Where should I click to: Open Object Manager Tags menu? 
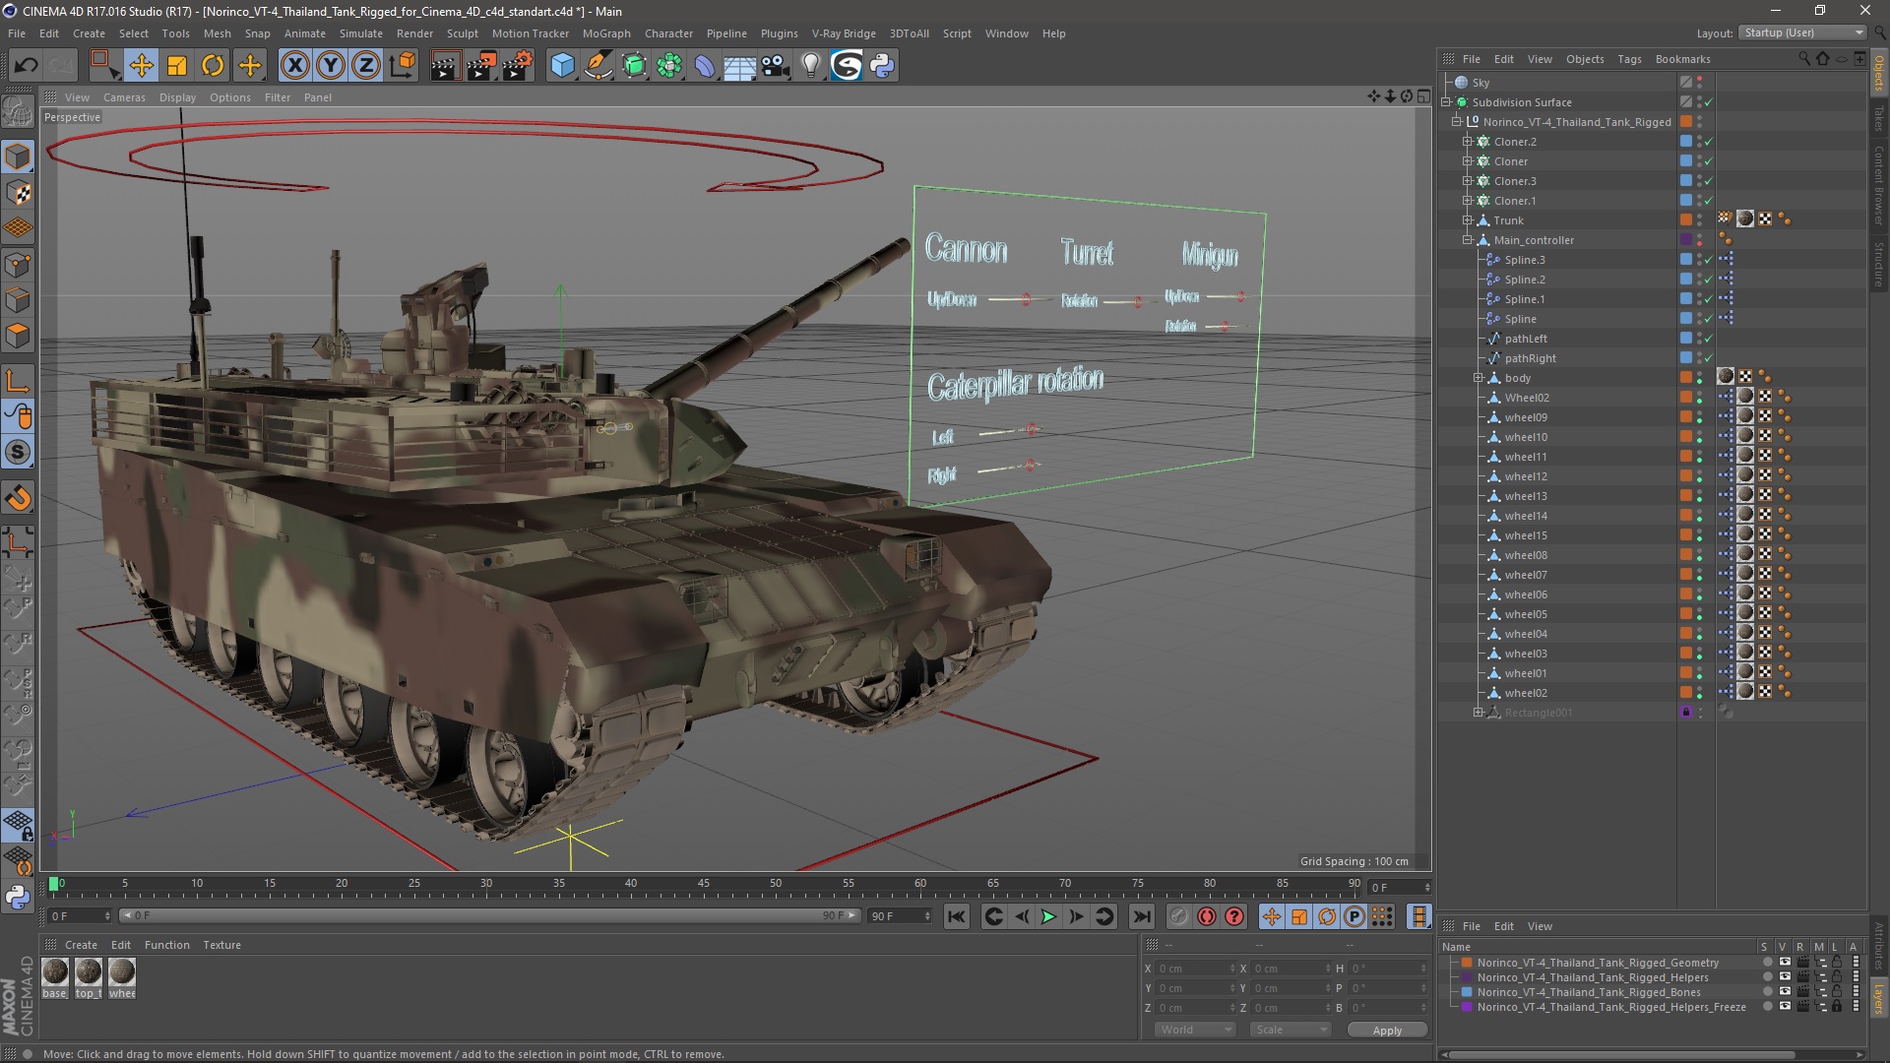[1629, 59]
